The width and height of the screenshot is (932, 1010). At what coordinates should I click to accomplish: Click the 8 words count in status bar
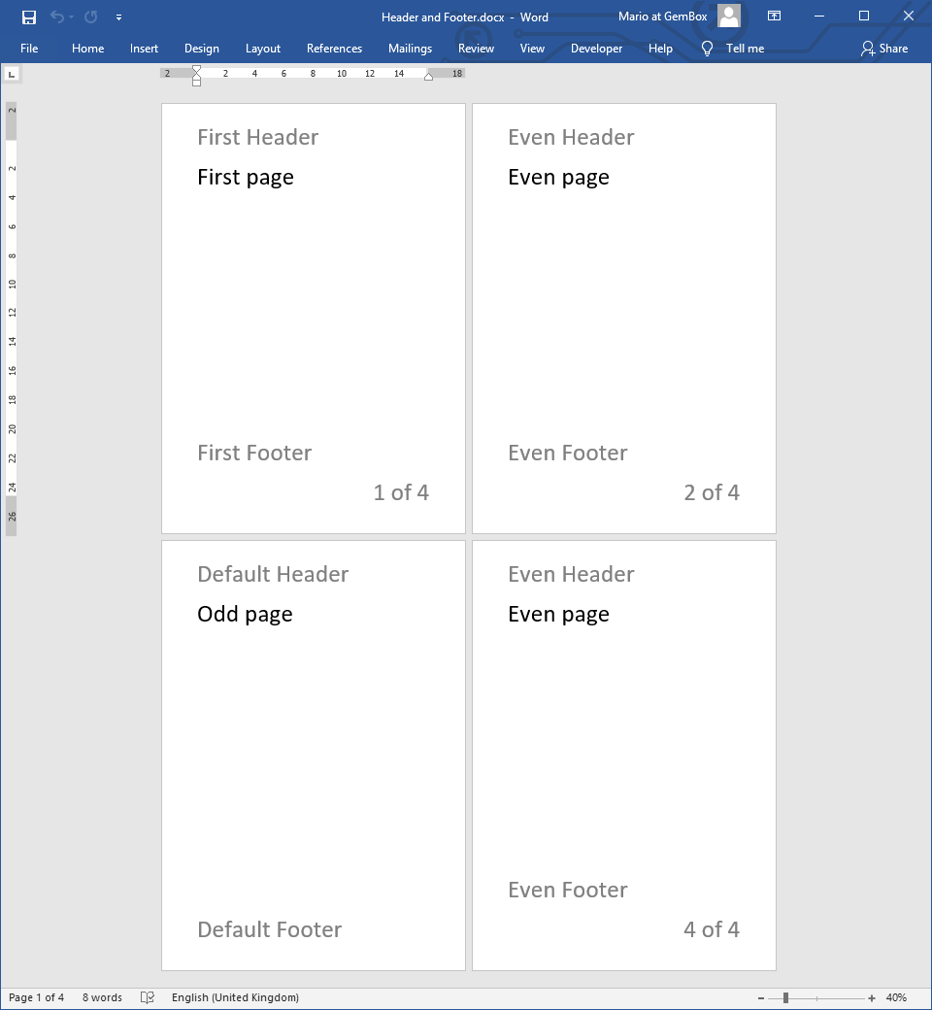[102, 997]
